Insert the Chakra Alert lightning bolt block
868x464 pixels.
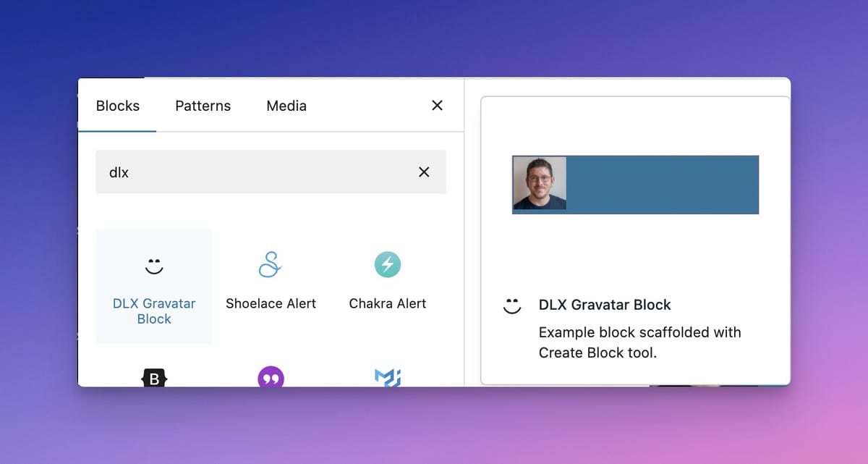coord(387,265)
